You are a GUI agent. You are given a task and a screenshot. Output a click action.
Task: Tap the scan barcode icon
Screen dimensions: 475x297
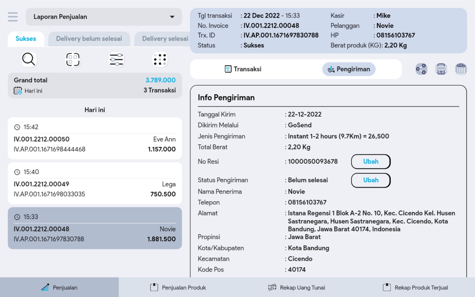(x=73, y=59)
